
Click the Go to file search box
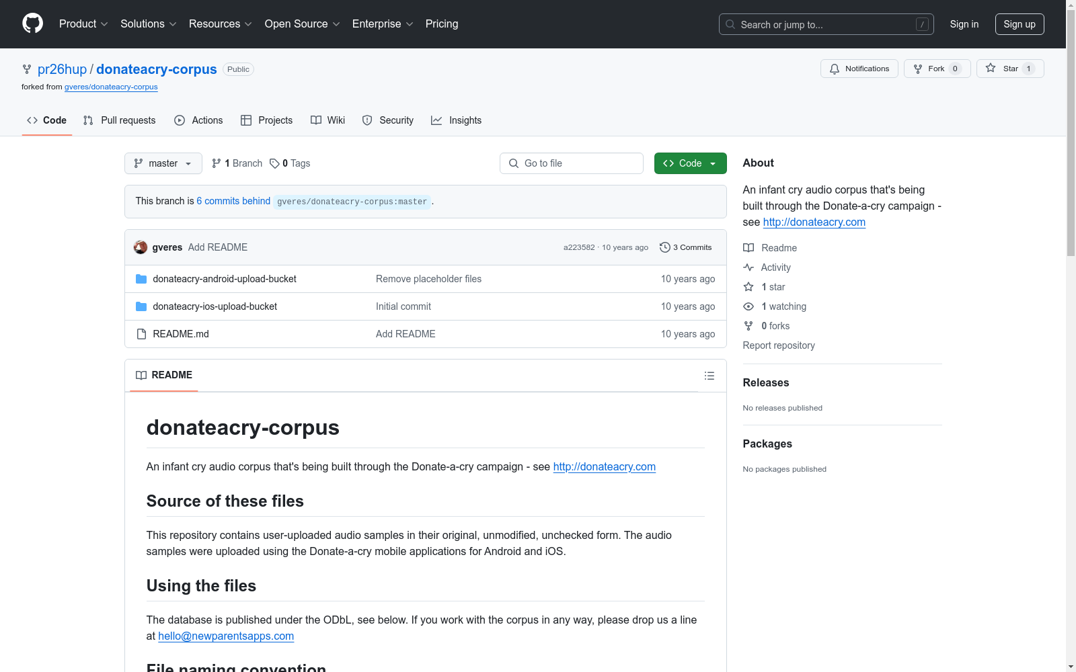(572, 163)
